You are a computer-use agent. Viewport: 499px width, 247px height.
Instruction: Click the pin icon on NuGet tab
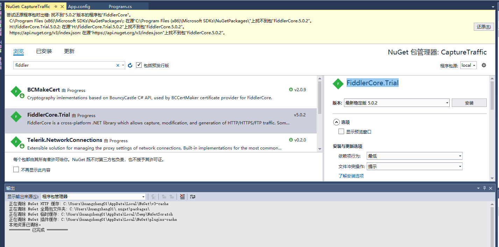pos(56,7)
